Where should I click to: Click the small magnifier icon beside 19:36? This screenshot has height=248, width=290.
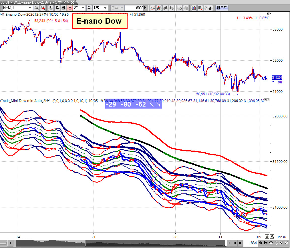click(x=272, y=236)
